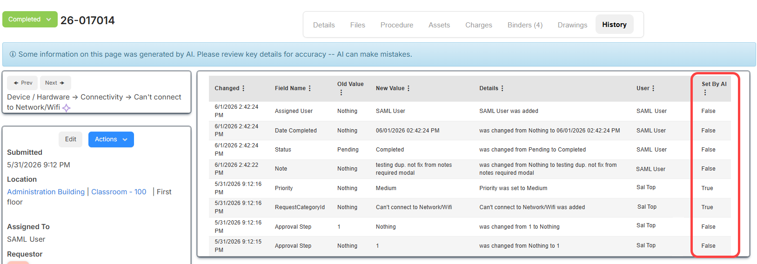Select the work order number 26-017014
The height and width of the screenshot is (264, 757).
pyautogui.click(x=87, y=20)
